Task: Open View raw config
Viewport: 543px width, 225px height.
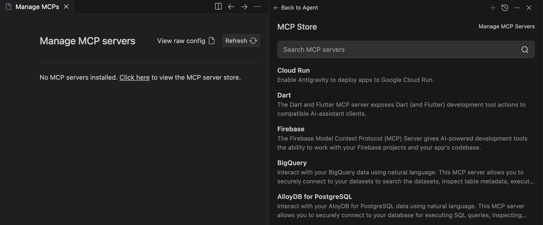Action: (186, 41)
